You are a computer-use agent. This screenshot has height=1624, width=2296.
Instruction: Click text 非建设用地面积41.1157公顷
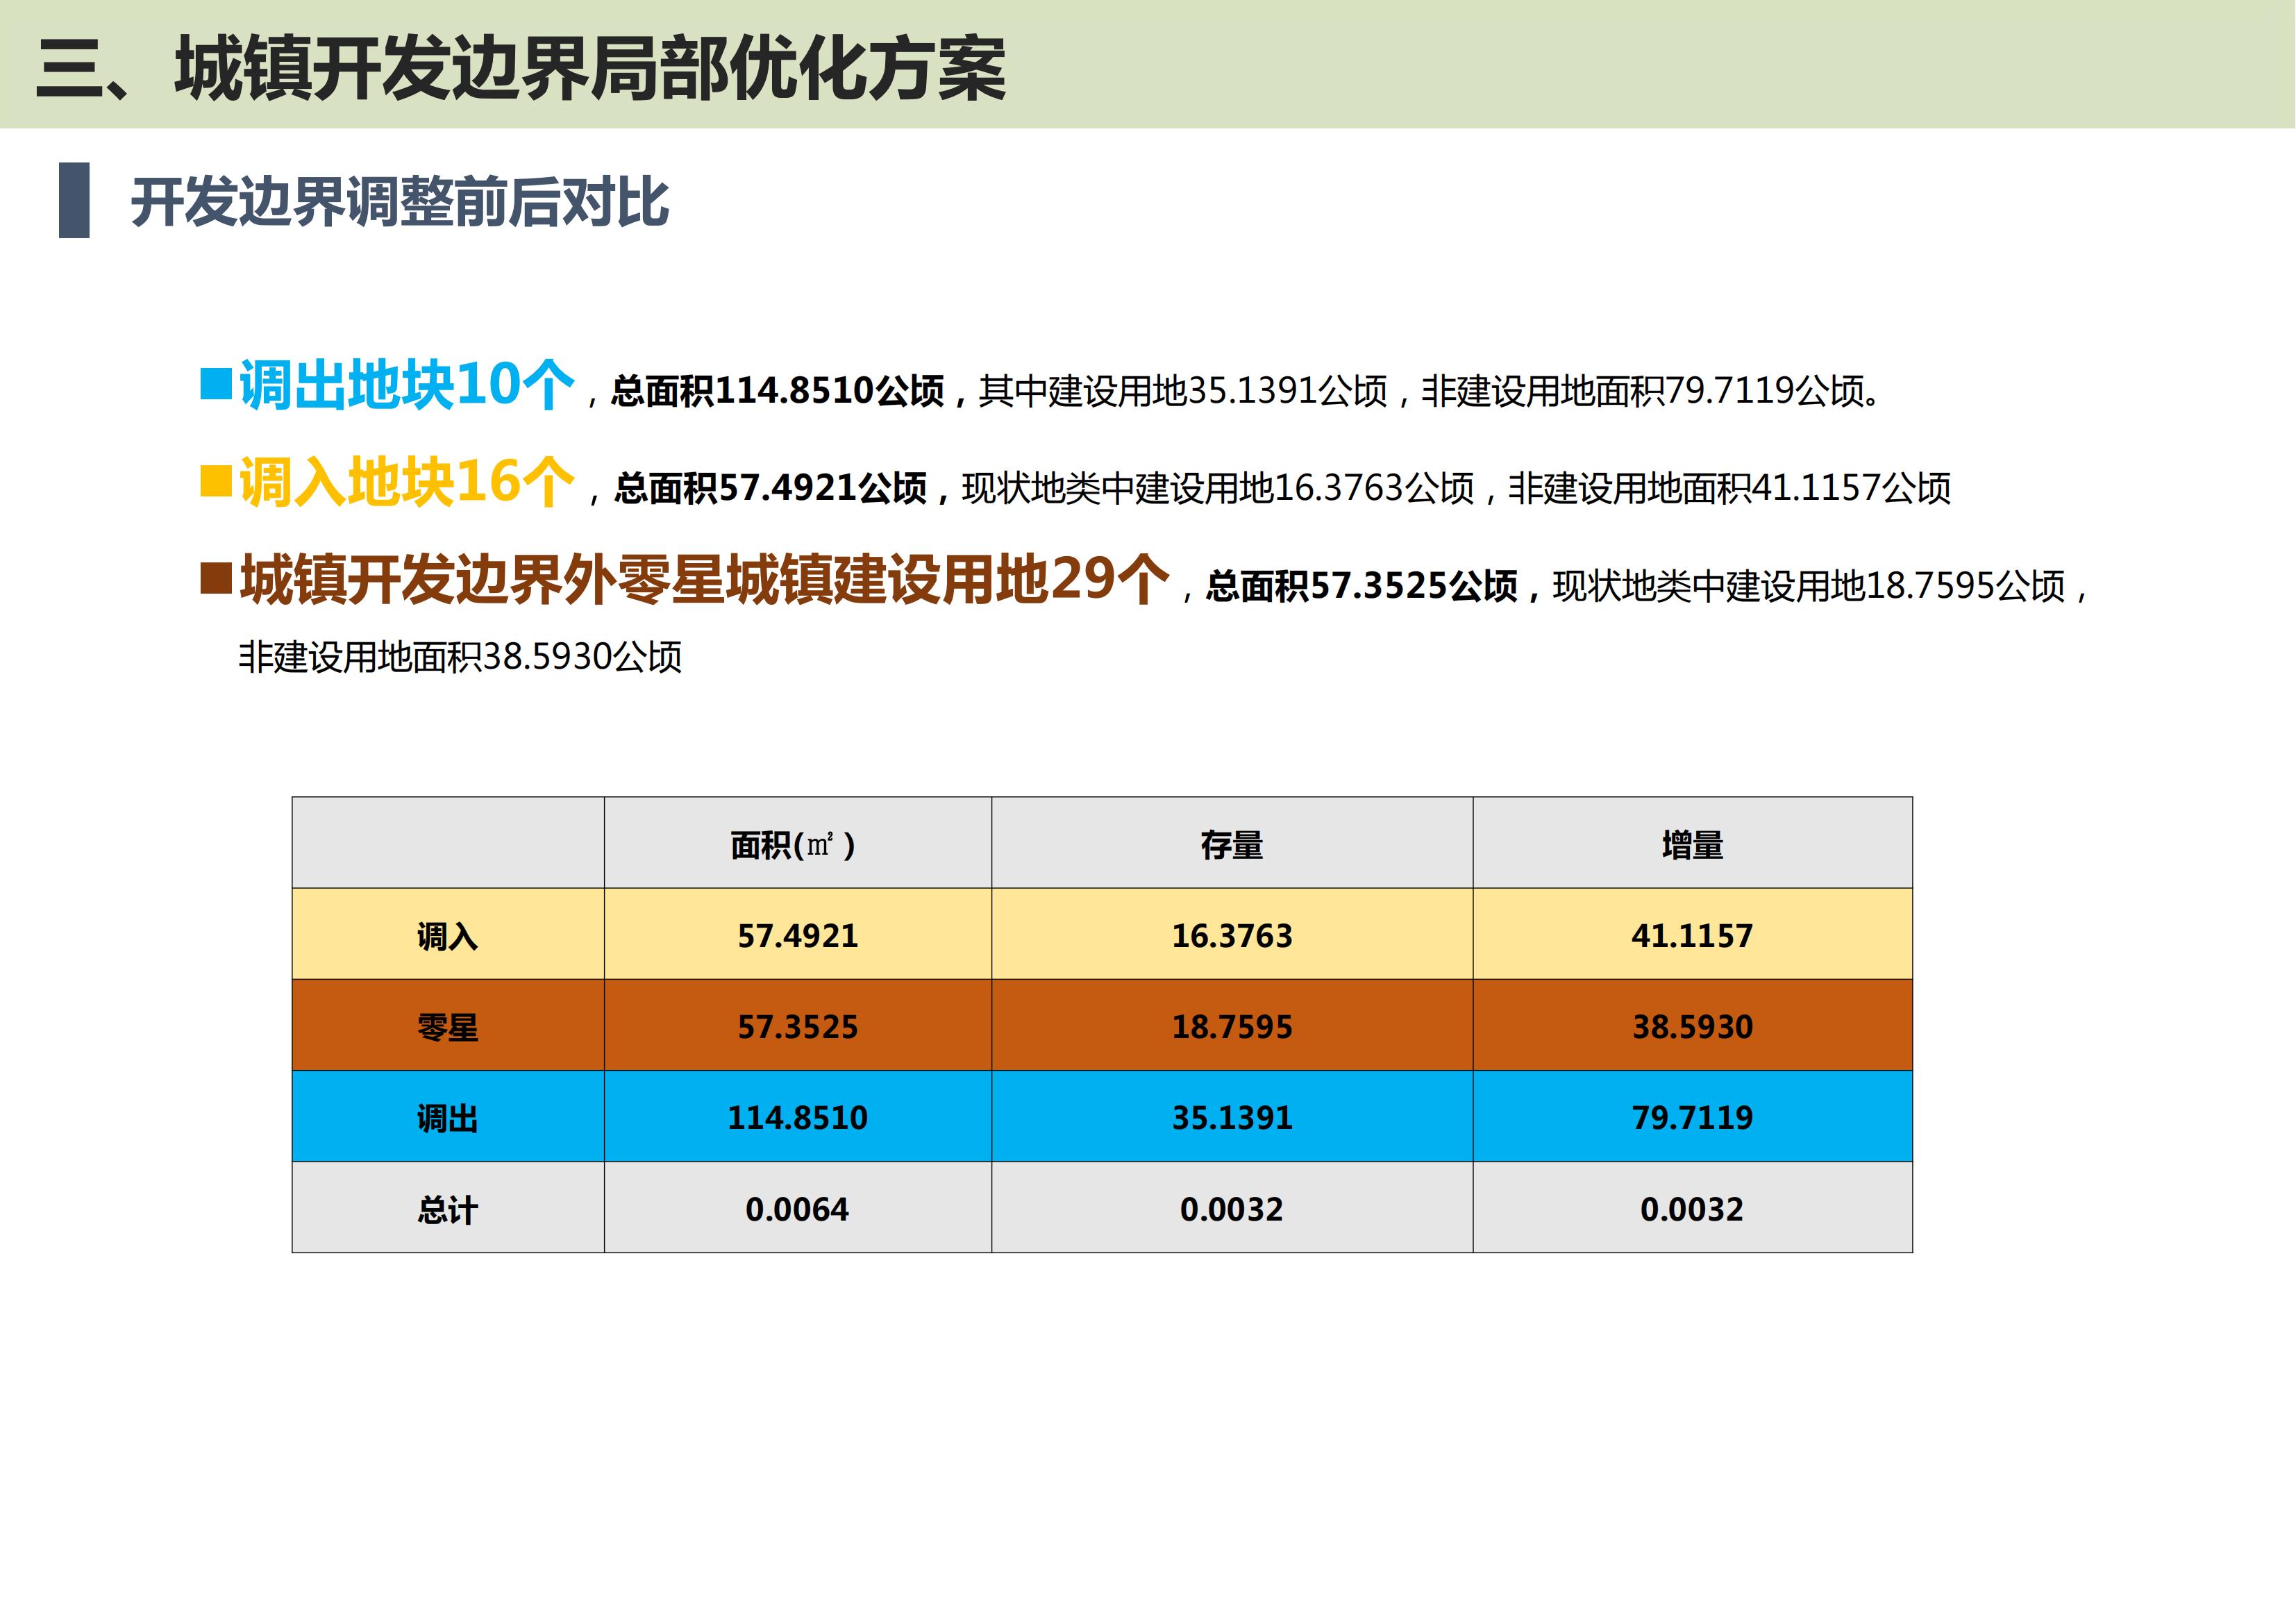1729,488
